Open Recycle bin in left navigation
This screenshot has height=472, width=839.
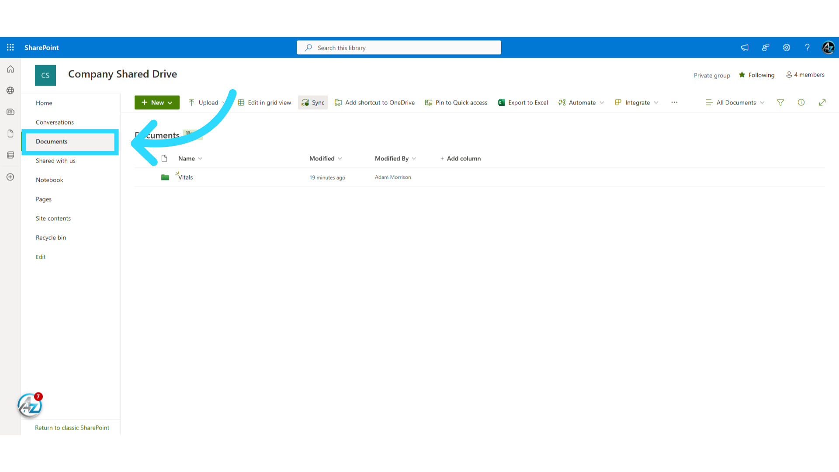(51, 238)
